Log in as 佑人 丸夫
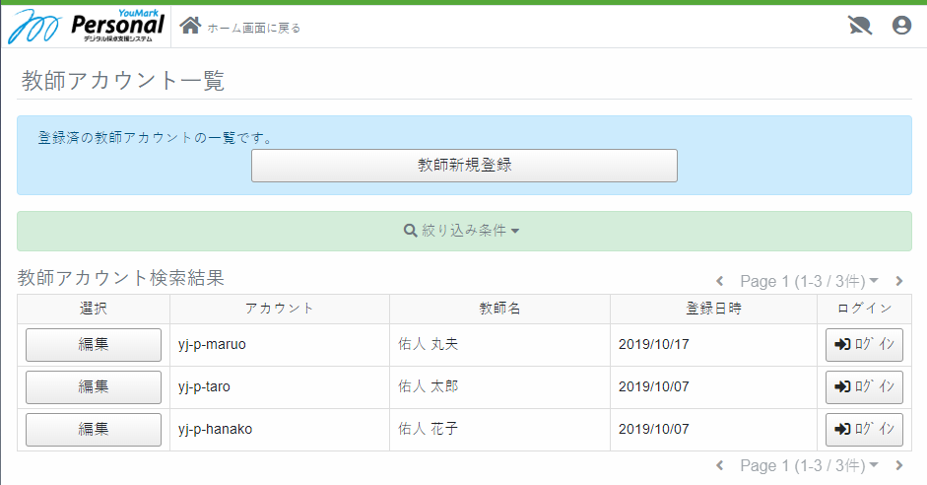This screenshot has height=485, width=927. [x=864, y=345]
